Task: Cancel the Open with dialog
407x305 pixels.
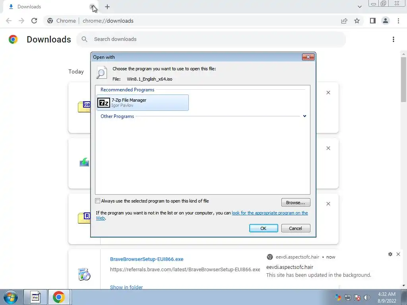Action: (x=296, y=228)
